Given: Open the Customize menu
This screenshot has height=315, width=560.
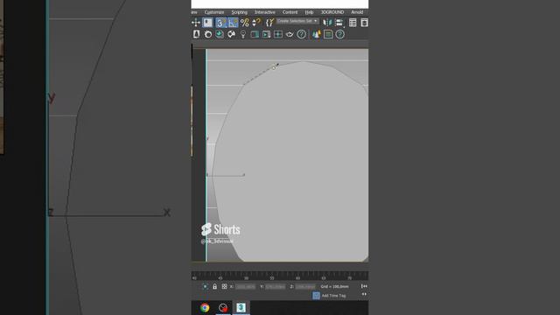Looking at the screenshot, I should (x=213, y=12).
